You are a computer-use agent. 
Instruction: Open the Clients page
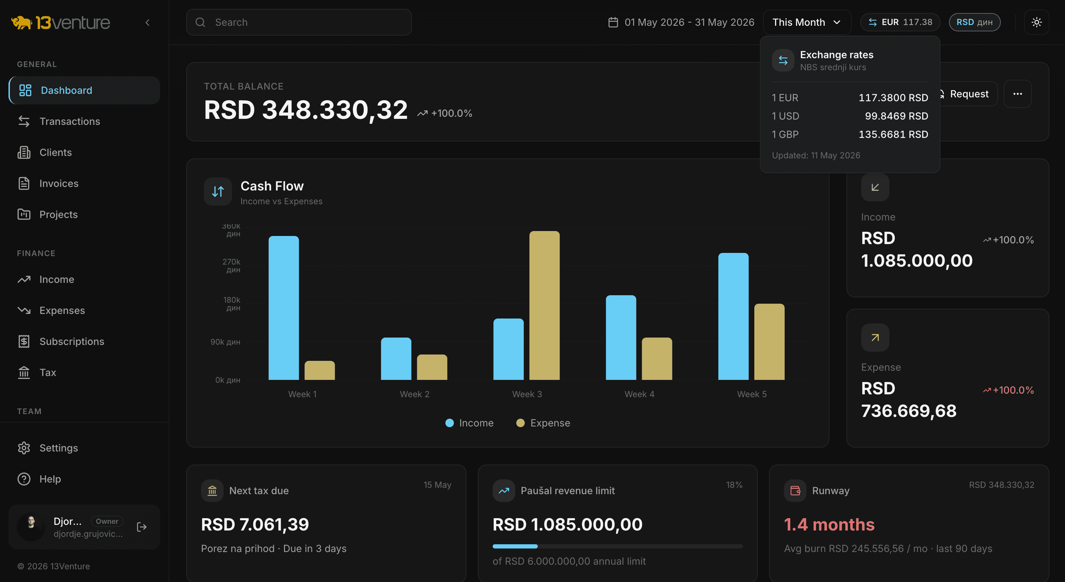[x=84, y=152]
